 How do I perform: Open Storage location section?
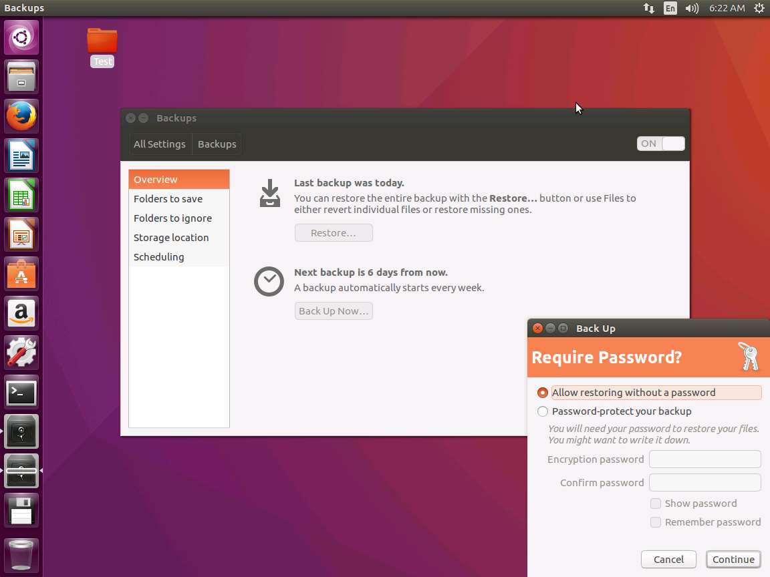(178, 238)
